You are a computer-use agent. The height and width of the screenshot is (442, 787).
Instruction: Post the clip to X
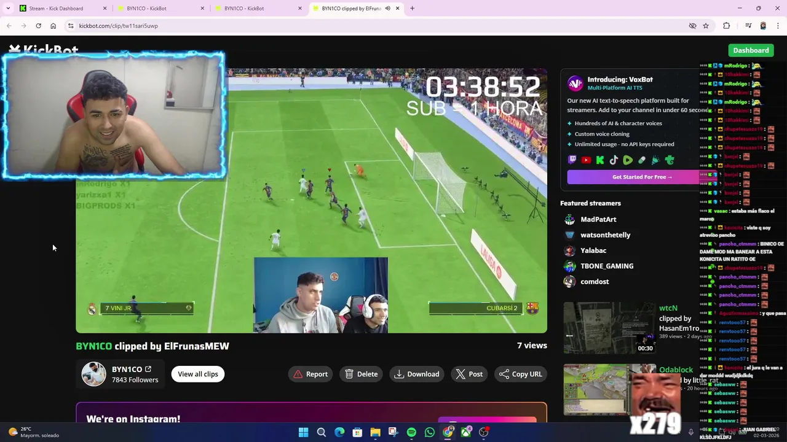[x=469, y=374]
